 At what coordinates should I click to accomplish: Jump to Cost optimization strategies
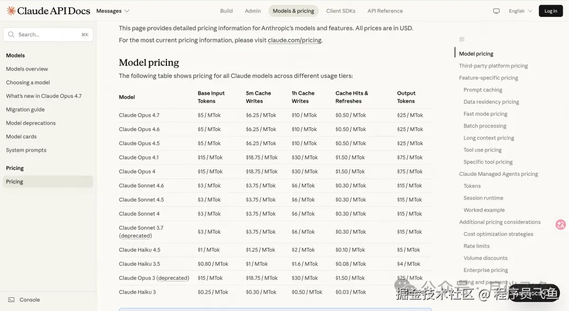coord(498,234)
